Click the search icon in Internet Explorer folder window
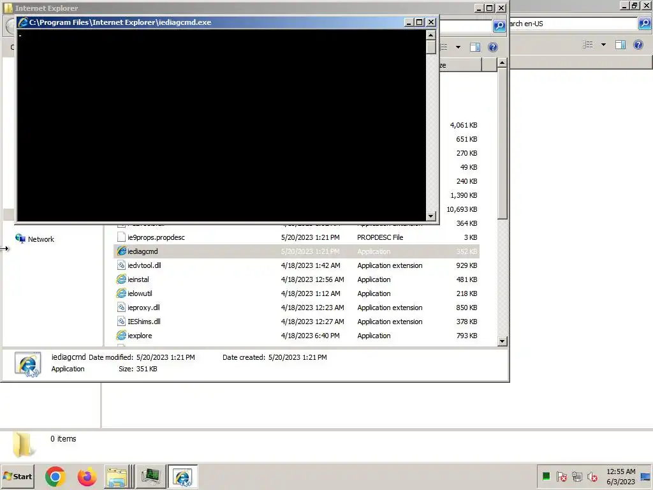The image size is (653, 490). pos(499,26)
